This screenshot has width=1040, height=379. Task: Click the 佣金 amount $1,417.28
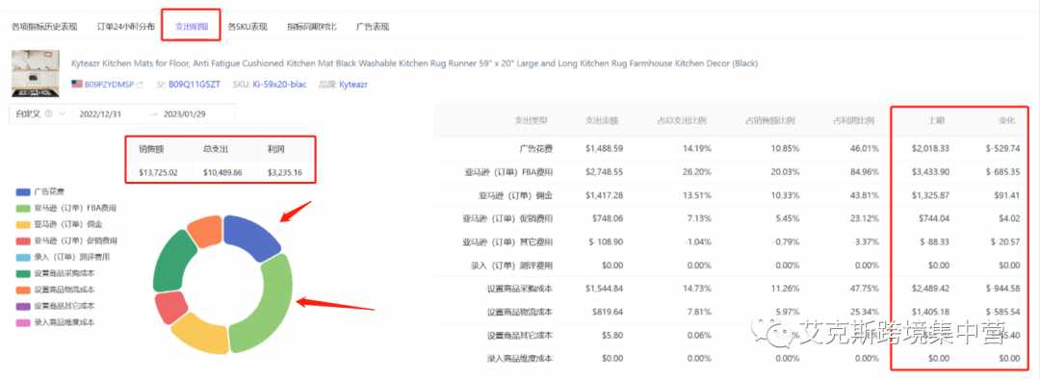click(x=604, y=195)
